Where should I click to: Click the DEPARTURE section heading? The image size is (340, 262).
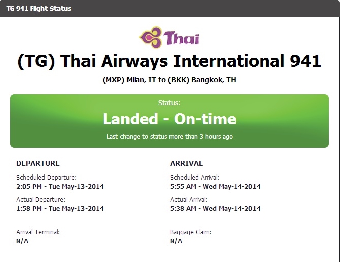[38, 163]
